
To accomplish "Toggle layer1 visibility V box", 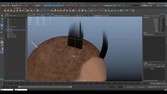I will coord(145,69).
